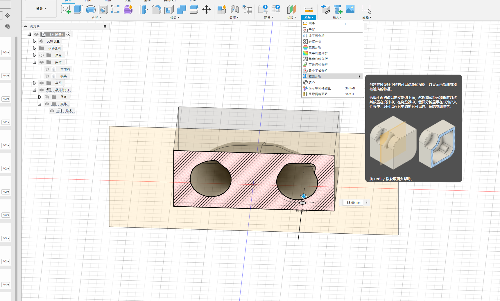Click the Joint assembly icon

click(x=234, y=9)
